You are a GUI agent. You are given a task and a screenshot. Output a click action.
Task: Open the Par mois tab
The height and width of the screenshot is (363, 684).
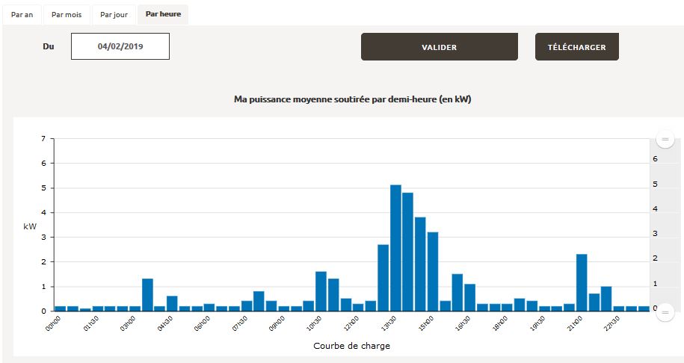[x=67, y=15]
